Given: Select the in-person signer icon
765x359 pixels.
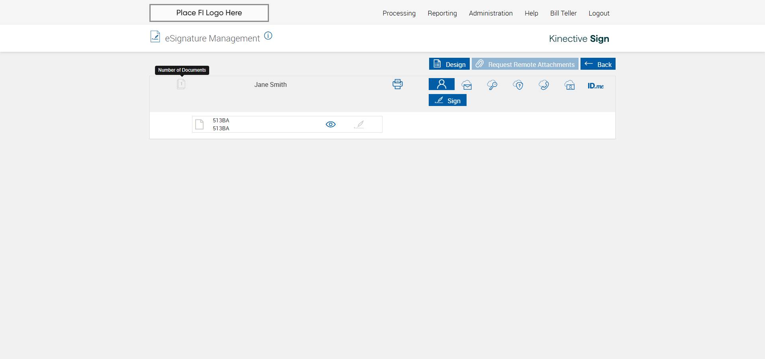Looking at the screenshot, I should point(441,84).
